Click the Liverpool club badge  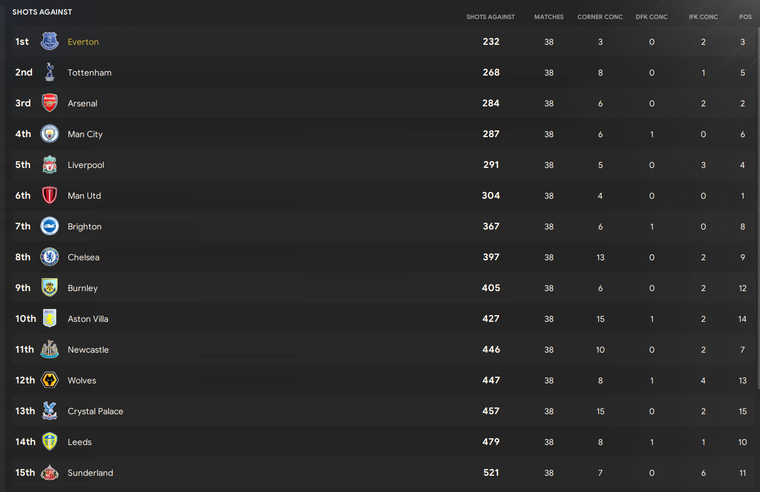(x=50, y=165)
